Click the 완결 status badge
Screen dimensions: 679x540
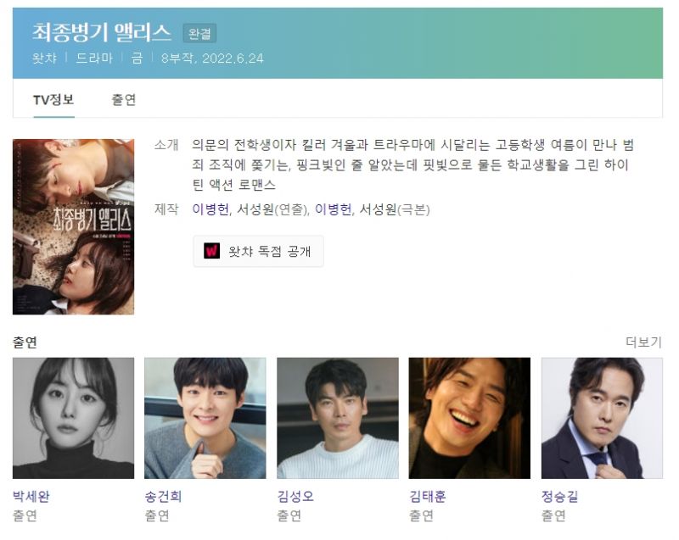pyautogui.click(x=199, y=33)
